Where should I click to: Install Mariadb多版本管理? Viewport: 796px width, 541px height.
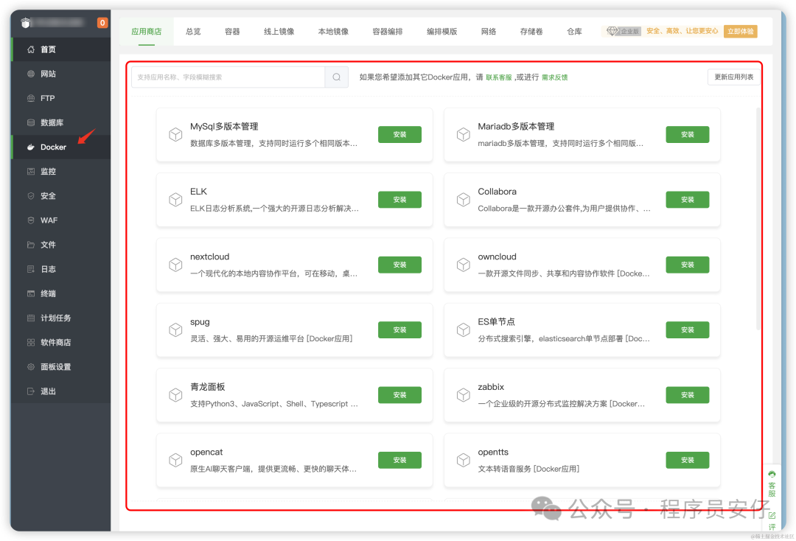tap(688, 134)
